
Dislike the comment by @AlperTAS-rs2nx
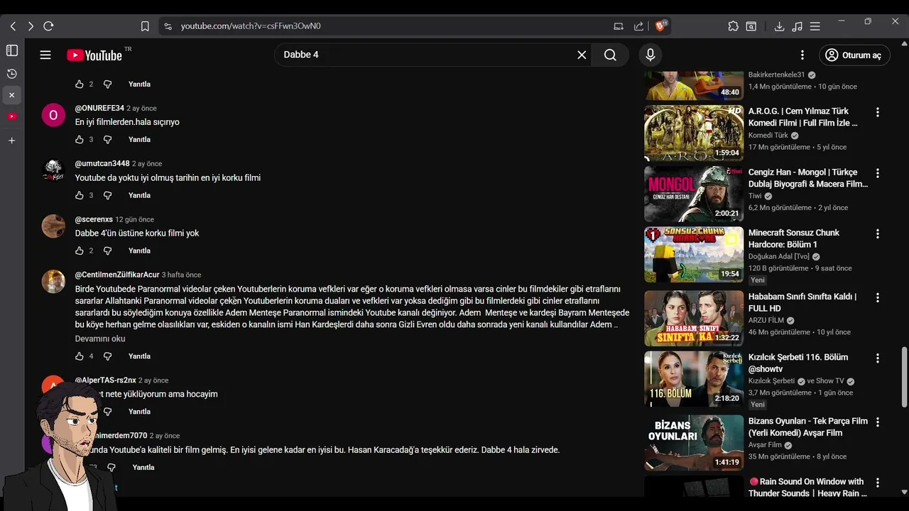click(108, 412)
